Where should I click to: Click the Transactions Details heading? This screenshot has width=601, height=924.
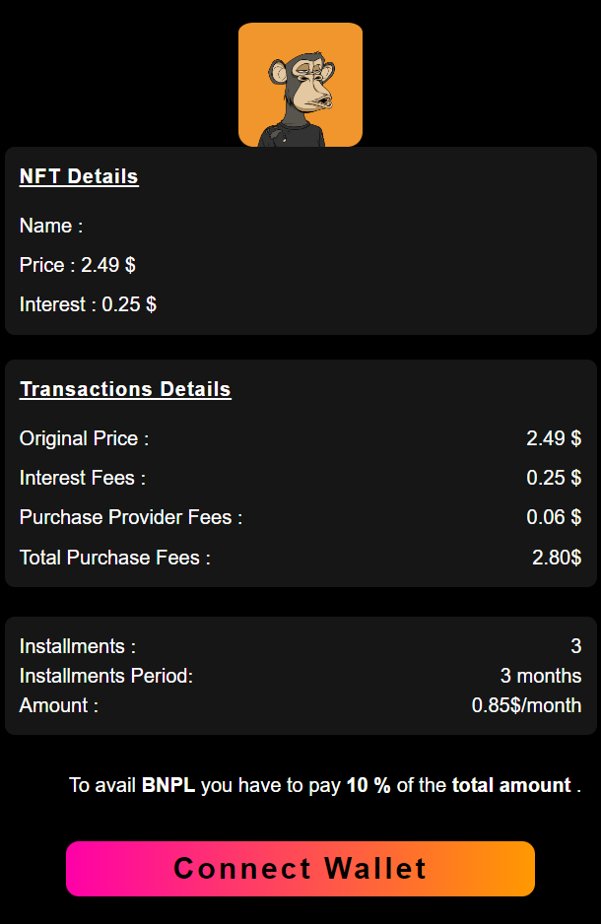125,389
